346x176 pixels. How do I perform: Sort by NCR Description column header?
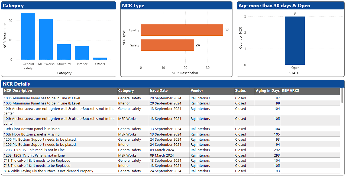(x=18, y=91)
